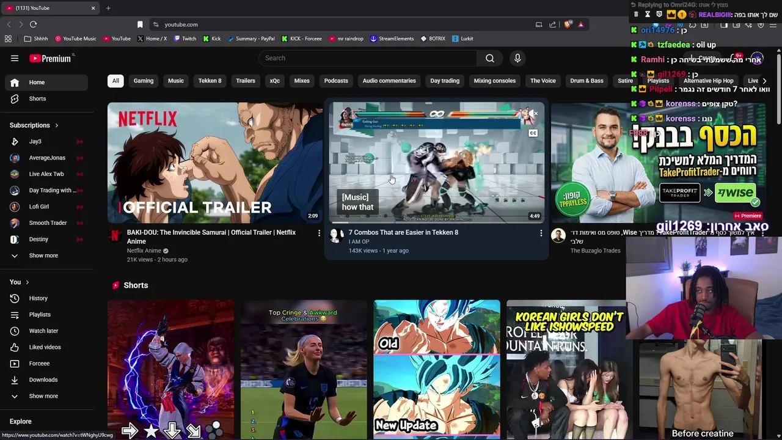Click the YouTube search input field
Viewport: 782px width, 440px height.
368,58
